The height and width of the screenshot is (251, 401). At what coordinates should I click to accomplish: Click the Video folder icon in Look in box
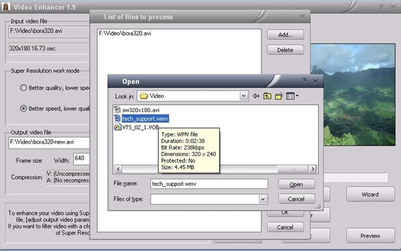(x=144, y=96)
